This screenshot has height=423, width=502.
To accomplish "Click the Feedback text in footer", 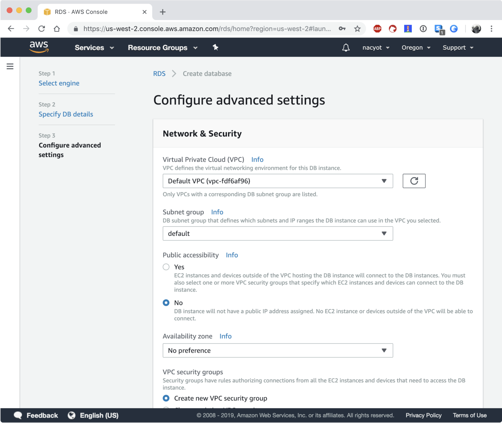I will click(42, 415).
